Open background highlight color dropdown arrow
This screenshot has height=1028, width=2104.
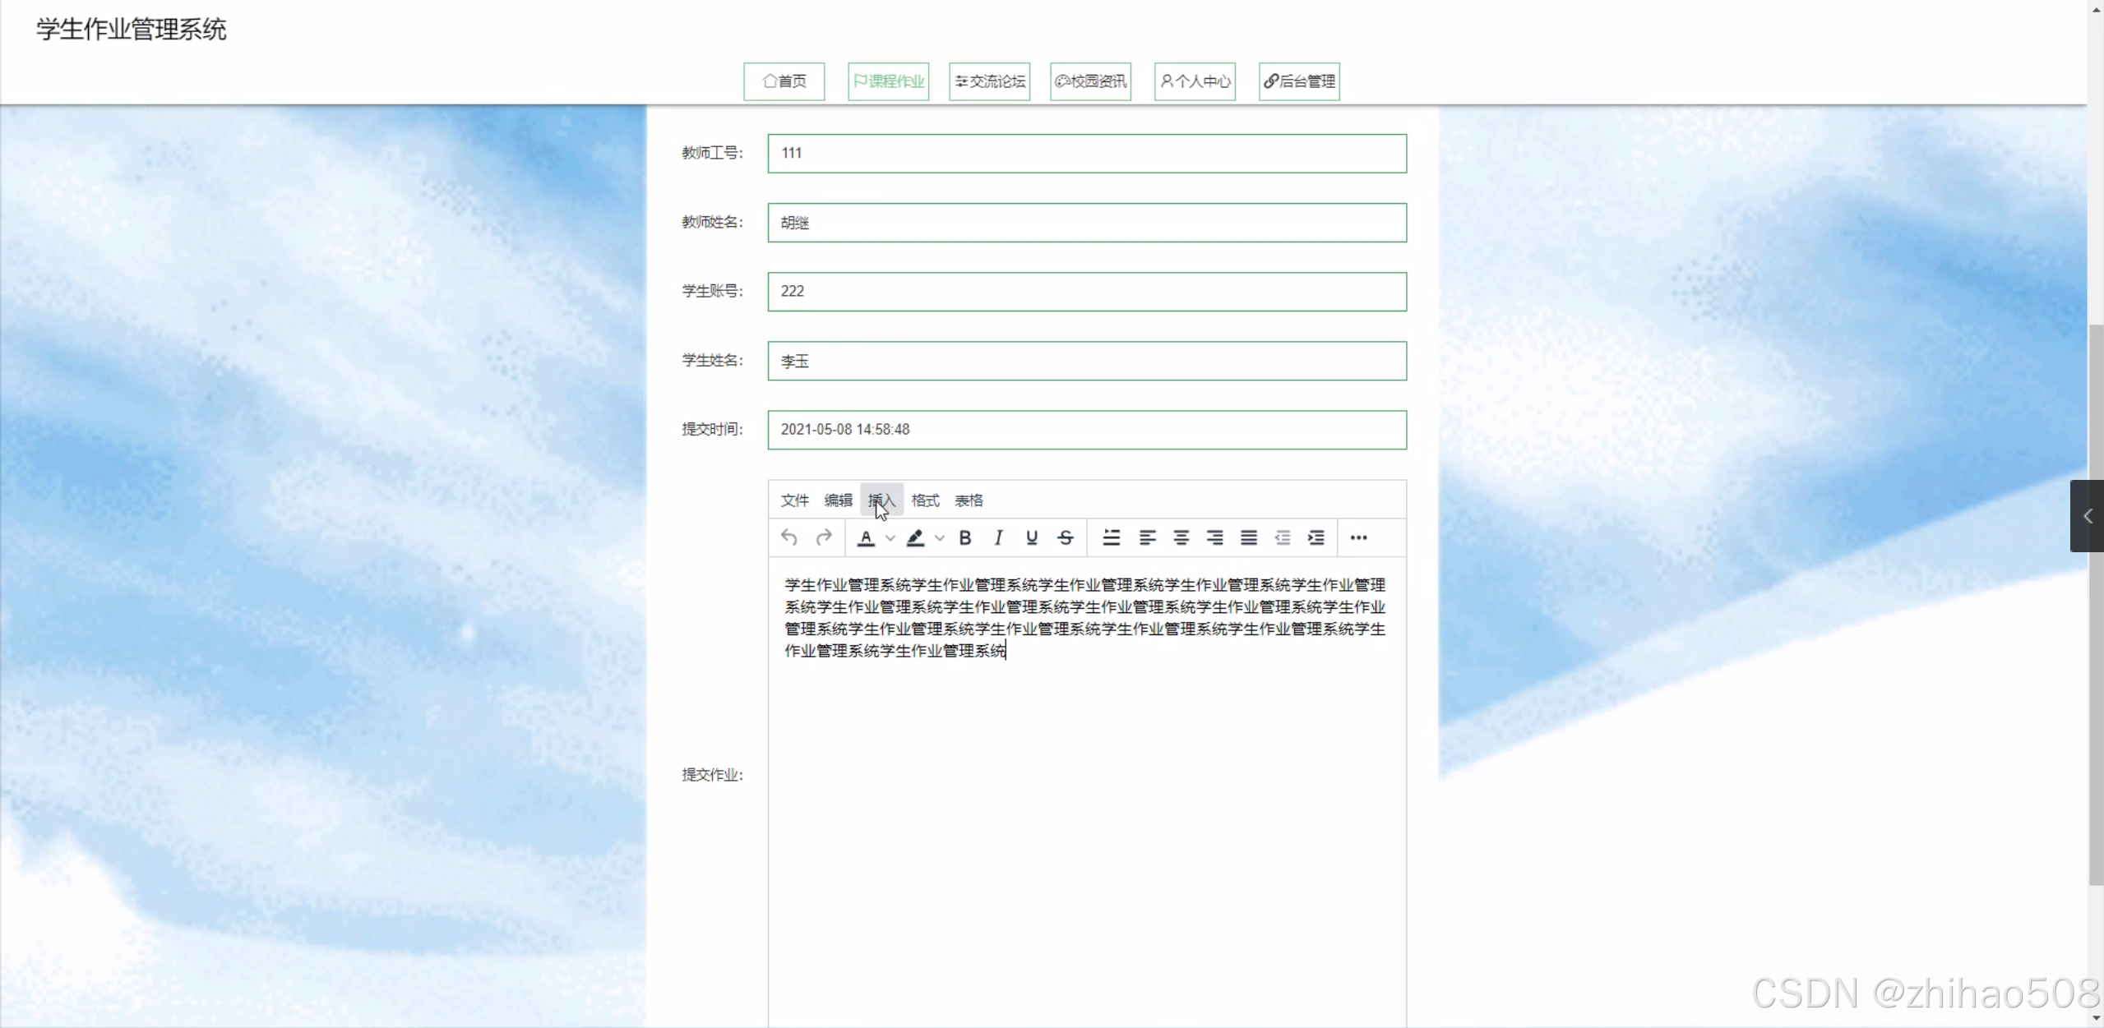pos(940,538)
